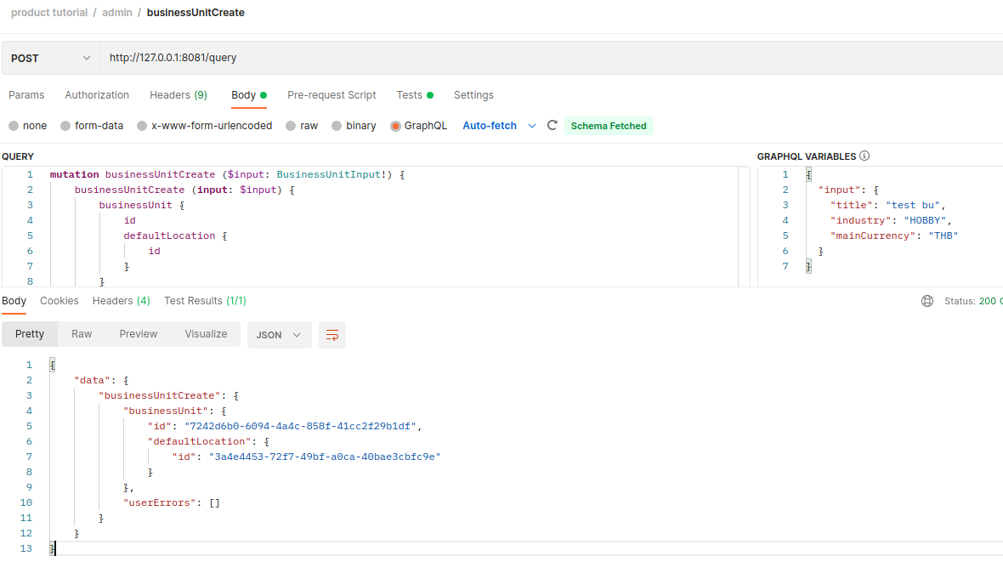Switch to Visualize response view
Image resolution: width=1003 pixels, height=573 pixels.
click(206, 334)
